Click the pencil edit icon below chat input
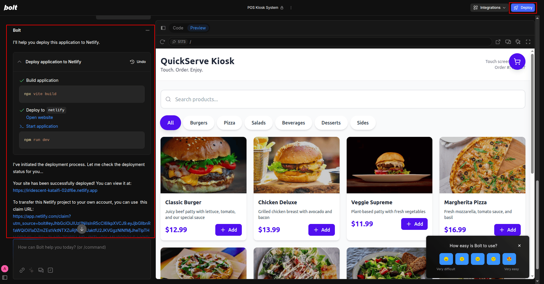544x284 pixels. (x=50, y=270)
